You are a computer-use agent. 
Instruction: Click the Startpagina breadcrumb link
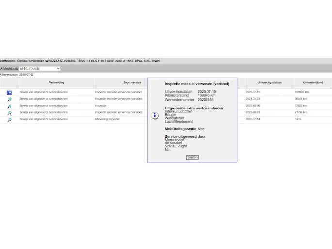(7, 61)
